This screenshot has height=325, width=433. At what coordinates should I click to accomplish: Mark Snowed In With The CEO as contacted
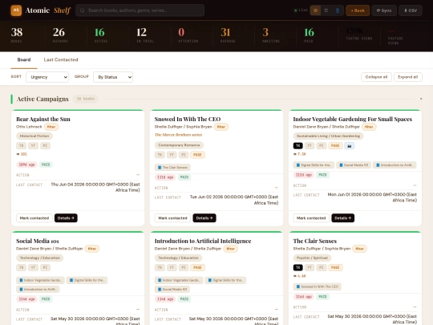[x=172, y=218]
